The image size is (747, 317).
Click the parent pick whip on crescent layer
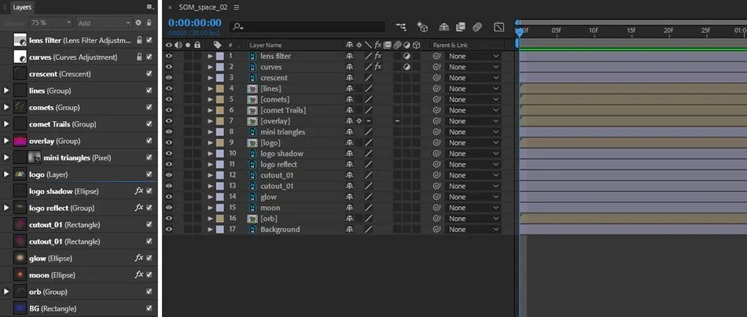[x=436, y=78]
